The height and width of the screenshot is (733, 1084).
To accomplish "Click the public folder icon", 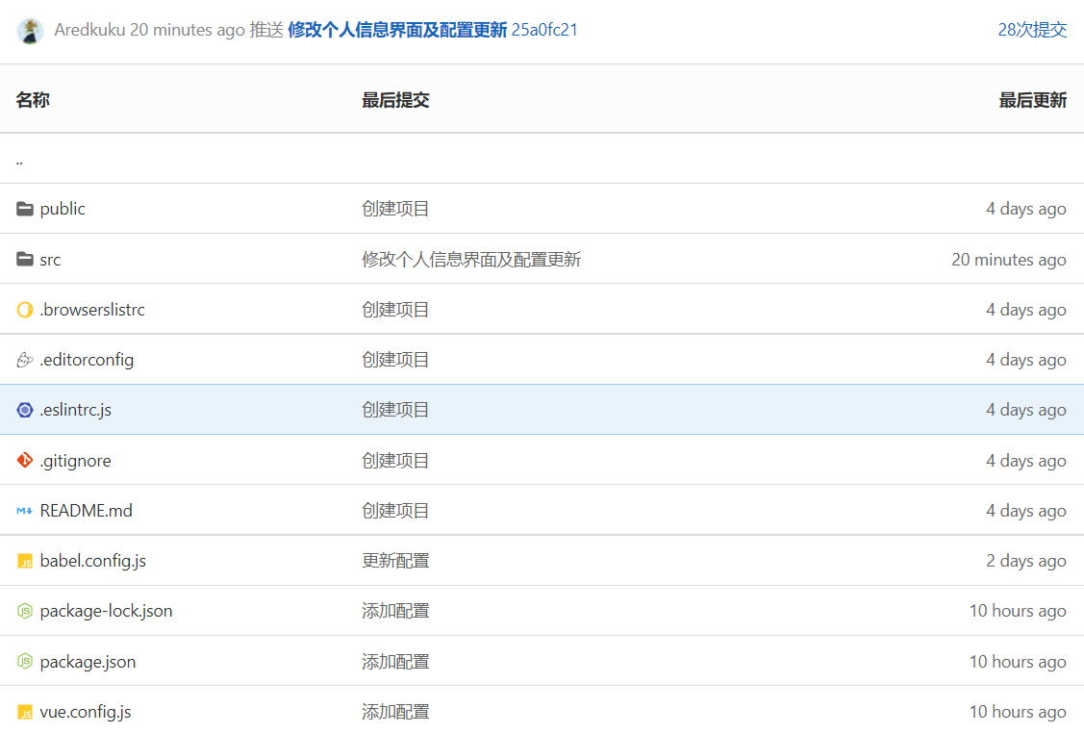I will (25, 208).
